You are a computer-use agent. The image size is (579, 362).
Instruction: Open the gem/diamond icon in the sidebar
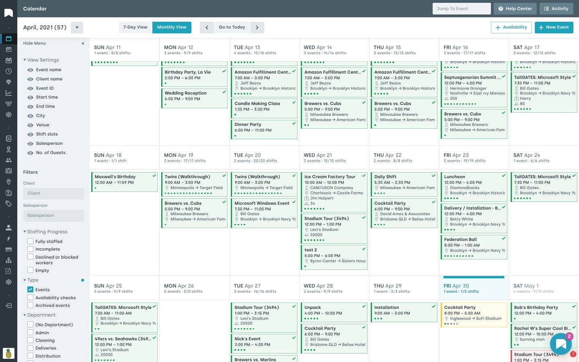(x=8, y=81)
